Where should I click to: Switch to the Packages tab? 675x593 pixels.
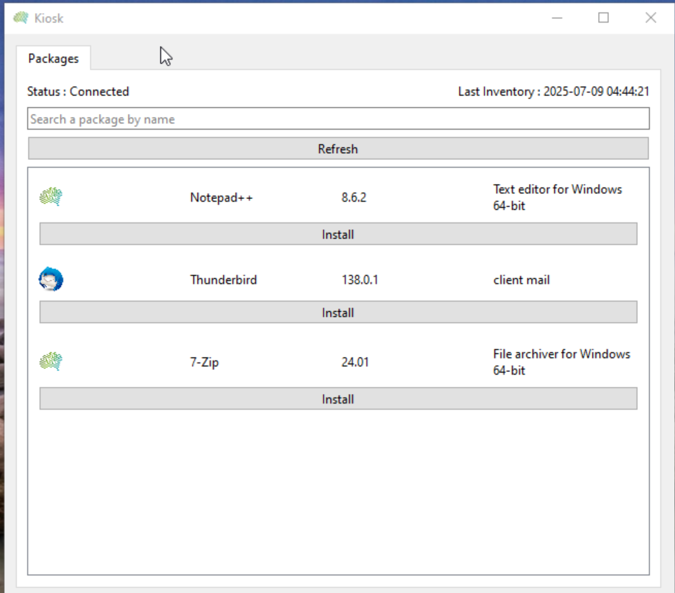(53, 58)
